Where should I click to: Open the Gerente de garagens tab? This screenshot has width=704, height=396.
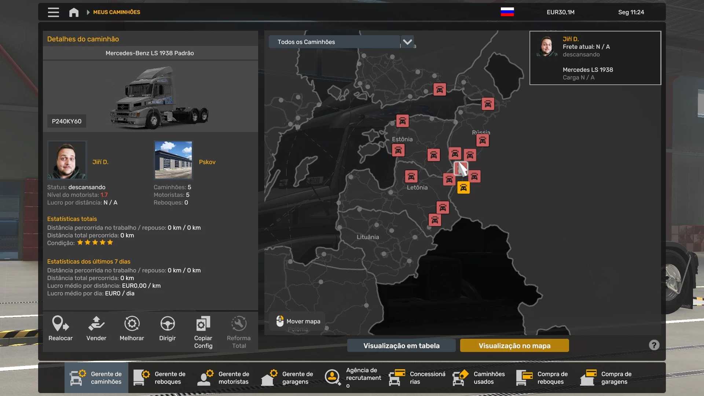click(288, 378)
